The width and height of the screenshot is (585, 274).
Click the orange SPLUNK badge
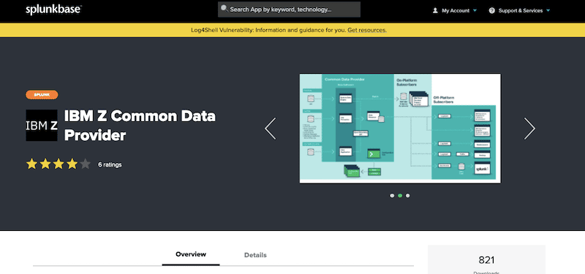pos(42,95)
